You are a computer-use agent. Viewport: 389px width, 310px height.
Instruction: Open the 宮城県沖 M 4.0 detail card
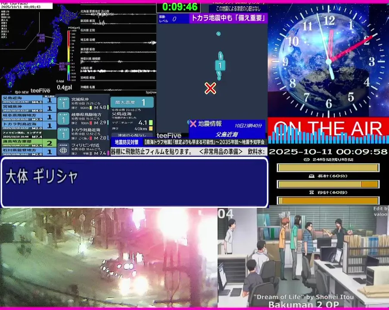point(83,104)
